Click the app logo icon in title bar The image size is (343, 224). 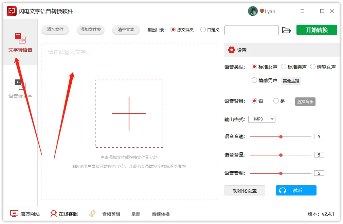click(12, 11)
